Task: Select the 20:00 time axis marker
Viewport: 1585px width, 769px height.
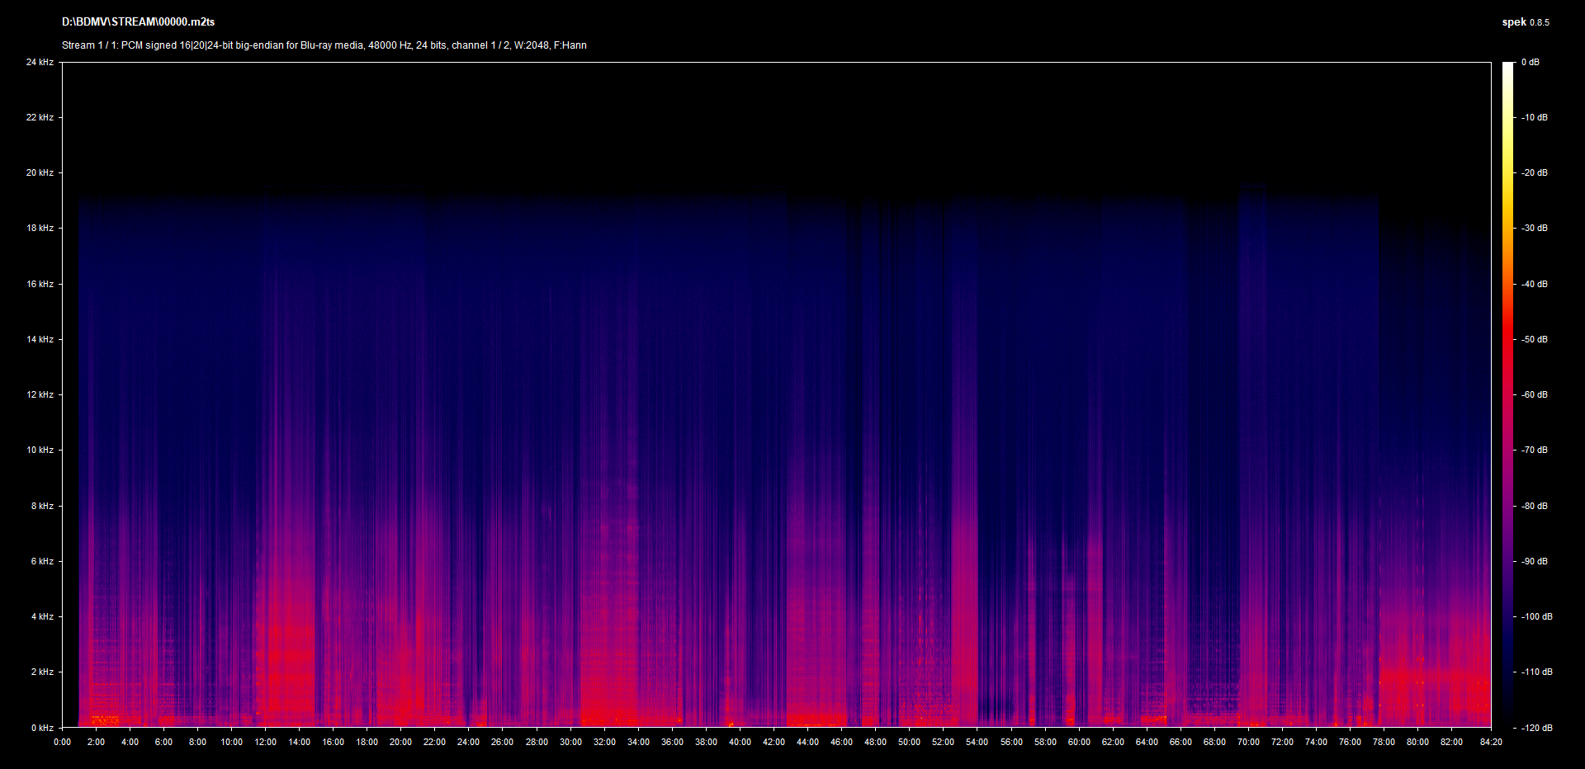Action: pos(400,742)
